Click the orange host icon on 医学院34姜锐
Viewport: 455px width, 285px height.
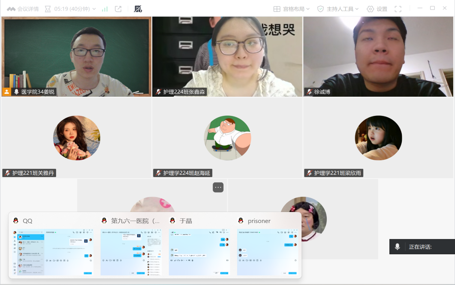pos(6,92)
